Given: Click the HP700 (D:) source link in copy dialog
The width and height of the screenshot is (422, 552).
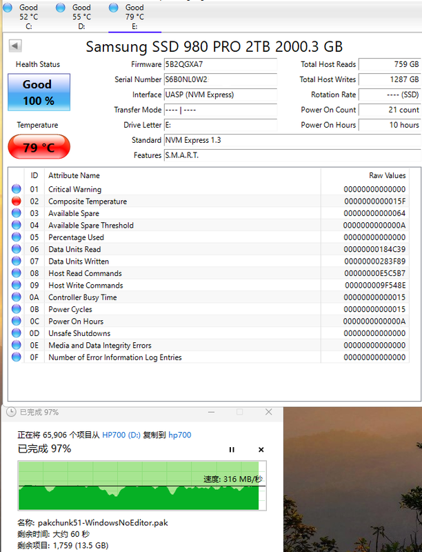Looking at the screenshot, I should (x=121, y=435).
